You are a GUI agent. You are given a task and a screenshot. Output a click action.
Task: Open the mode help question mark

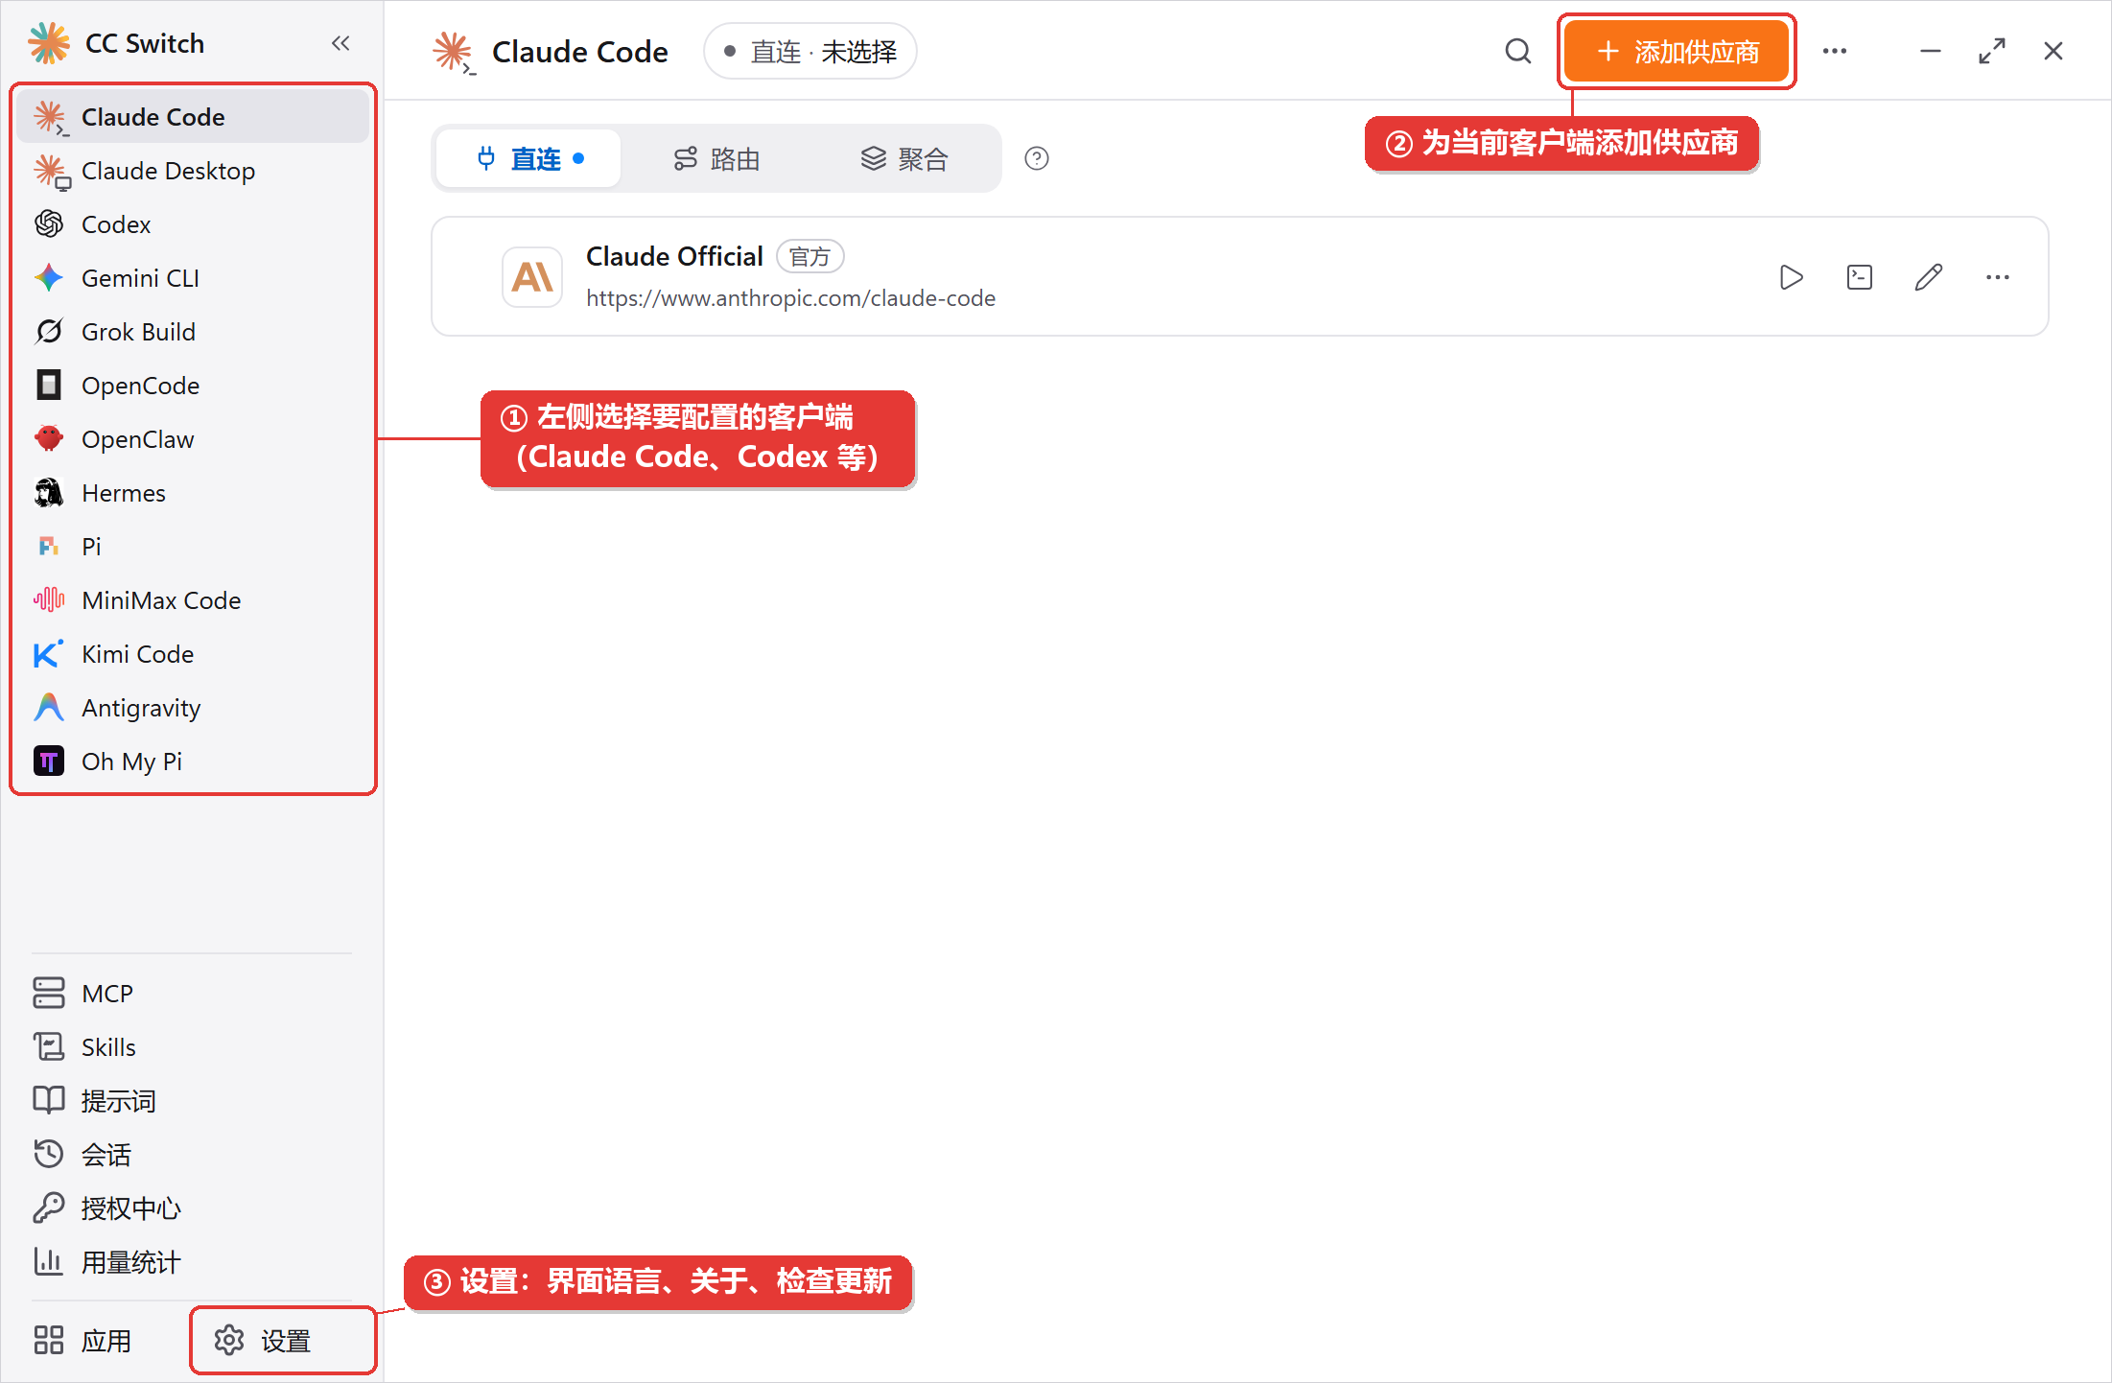1037,158
